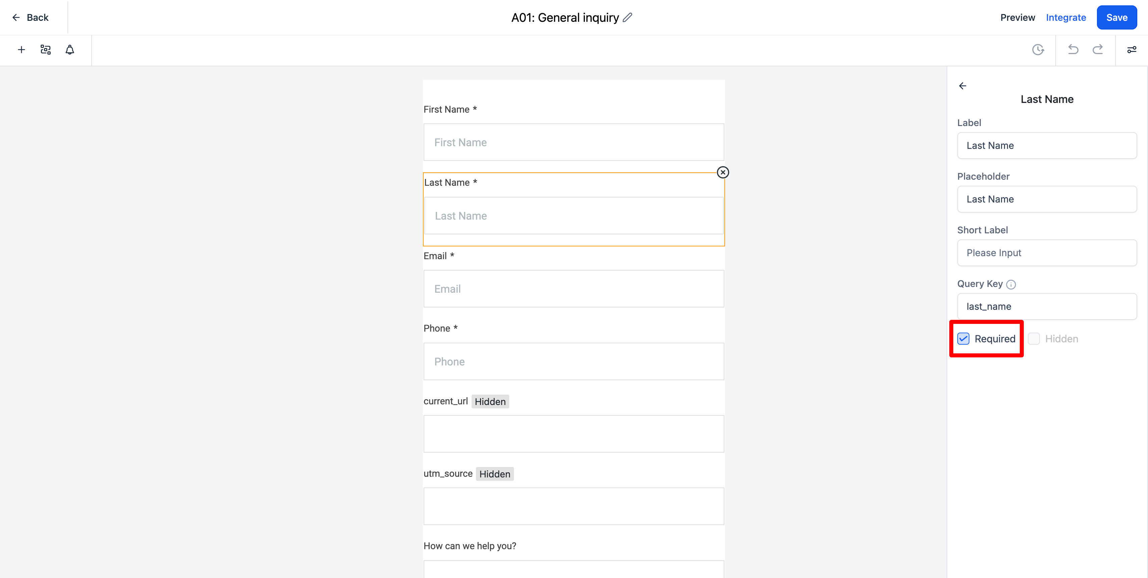Open form settings sliders icon
This screenshot has height=578, width=1148.
(1132, 49)
